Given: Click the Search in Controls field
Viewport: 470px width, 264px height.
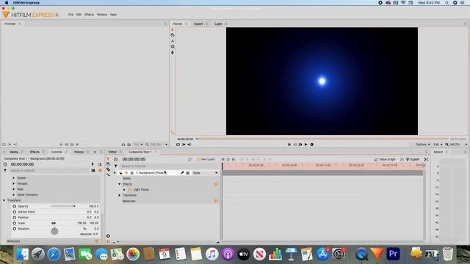Looking at the screenshot, I should point(49,171).
